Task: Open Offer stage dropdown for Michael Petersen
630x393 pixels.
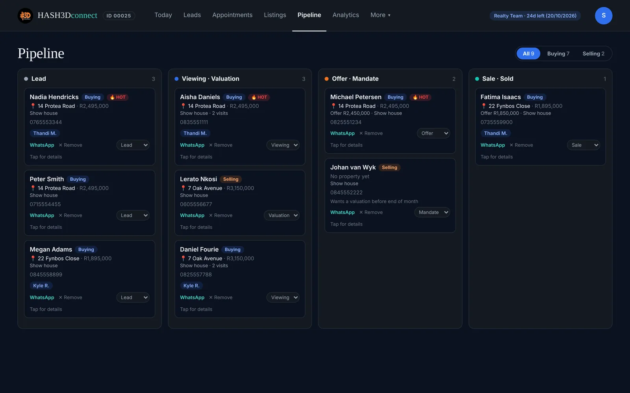Action: [434, 133]
